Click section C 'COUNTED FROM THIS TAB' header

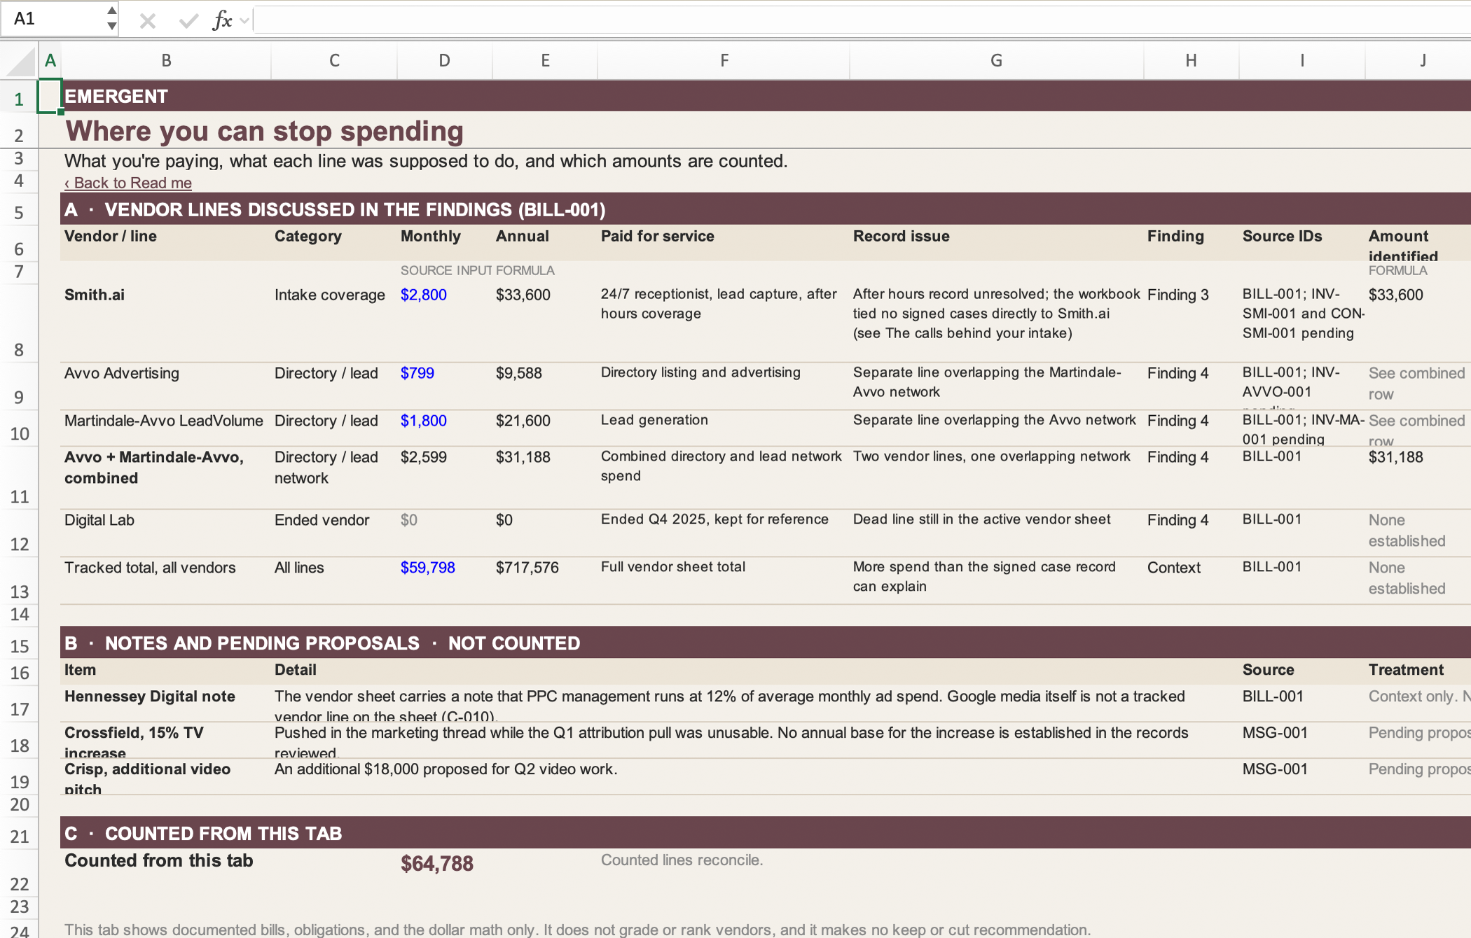pos(203,834)
